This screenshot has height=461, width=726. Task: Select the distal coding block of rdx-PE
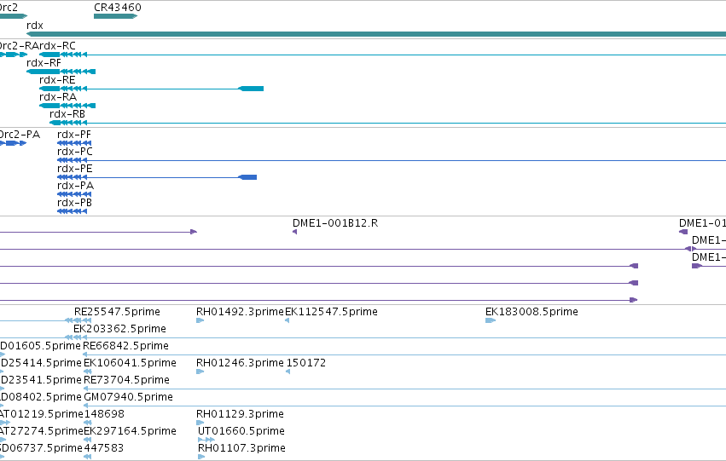pyautogui.click(x=247, y=177)
